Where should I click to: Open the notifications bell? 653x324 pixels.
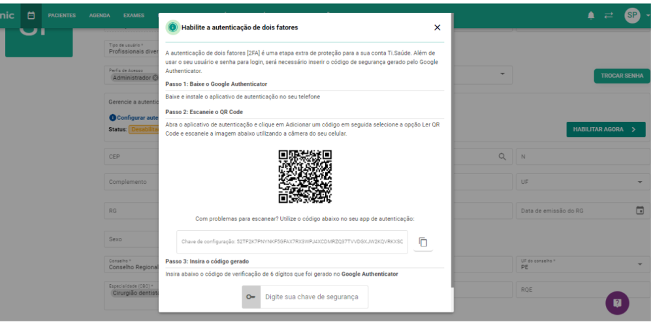pyautogui.click(x=591, y=16)
